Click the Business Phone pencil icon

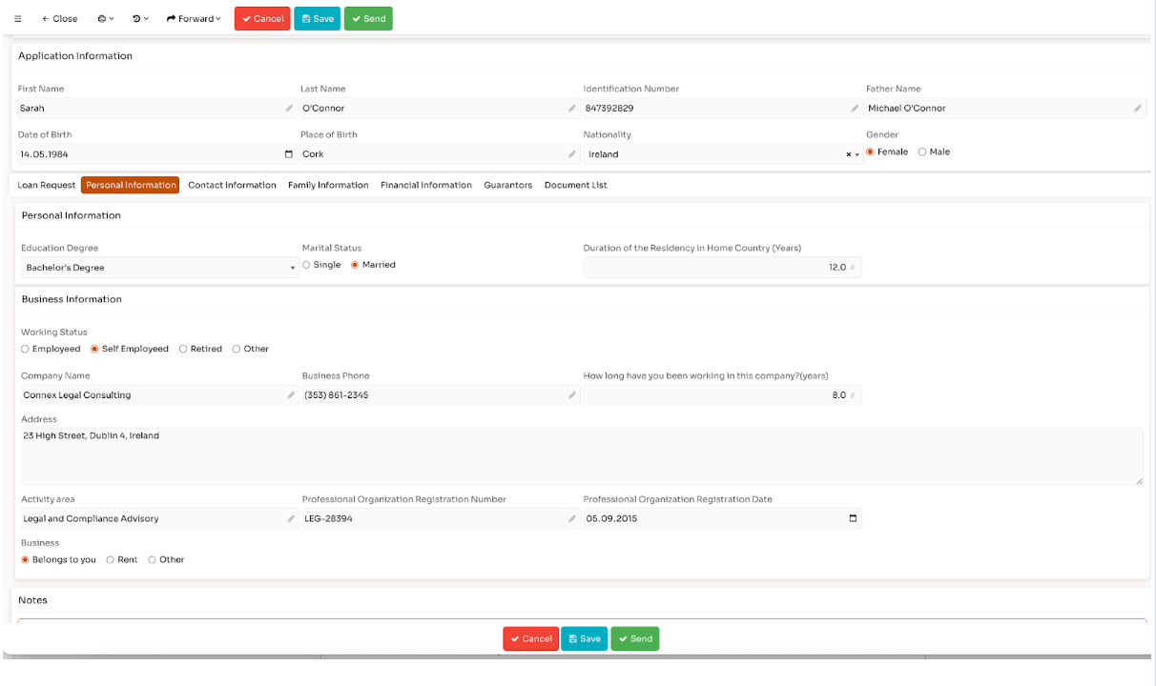pos(572,395)
